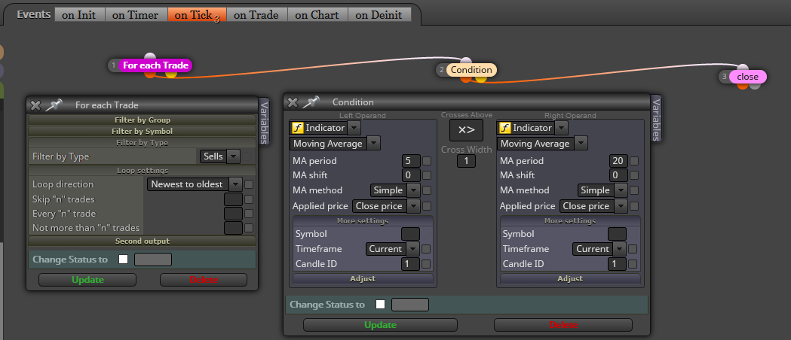Open right operand Indicator type dropdown

532,128
